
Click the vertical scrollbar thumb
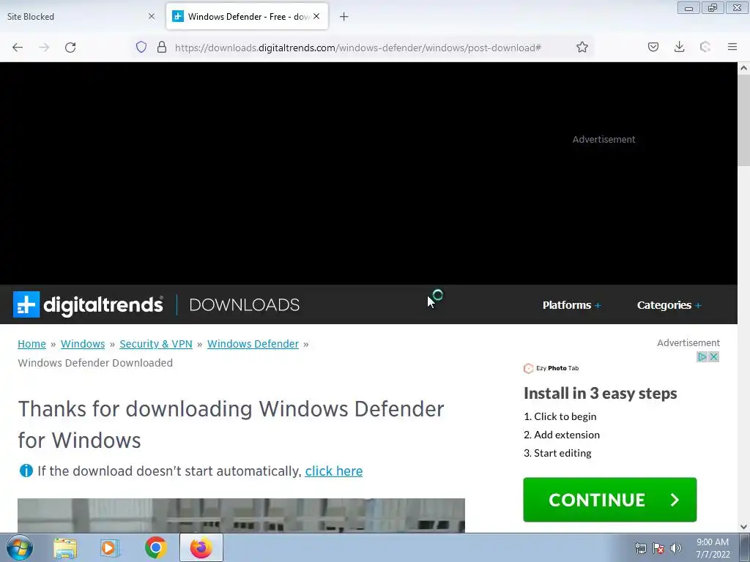coord(744,121)
